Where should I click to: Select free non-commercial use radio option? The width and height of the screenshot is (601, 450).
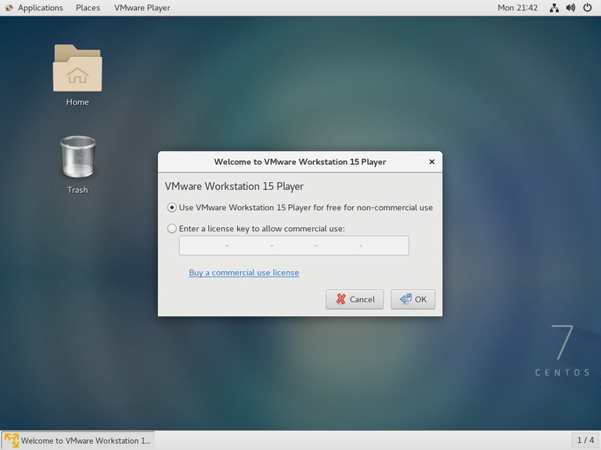(172, 208)
